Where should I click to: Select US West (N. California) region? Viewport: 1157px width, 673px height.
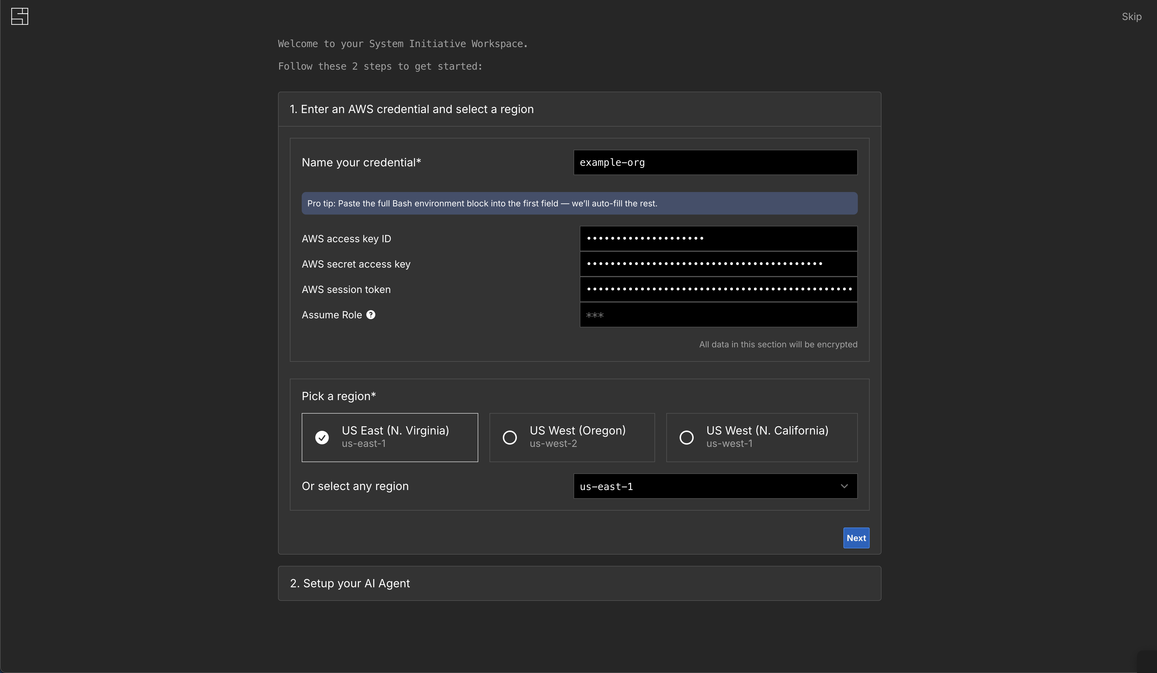761,438
